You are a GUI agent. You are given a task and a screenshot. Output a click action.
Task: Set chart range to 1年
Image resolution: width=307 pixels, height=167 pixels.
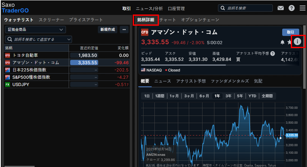(x=217, y=96)
